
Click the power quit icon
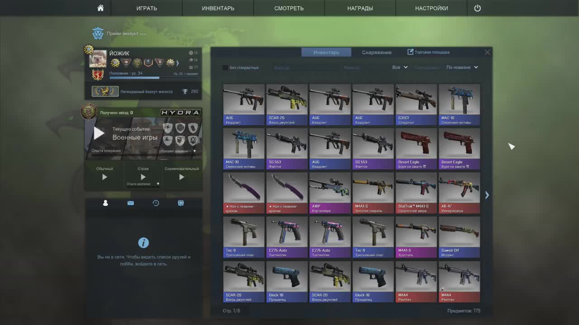point(477,8)
